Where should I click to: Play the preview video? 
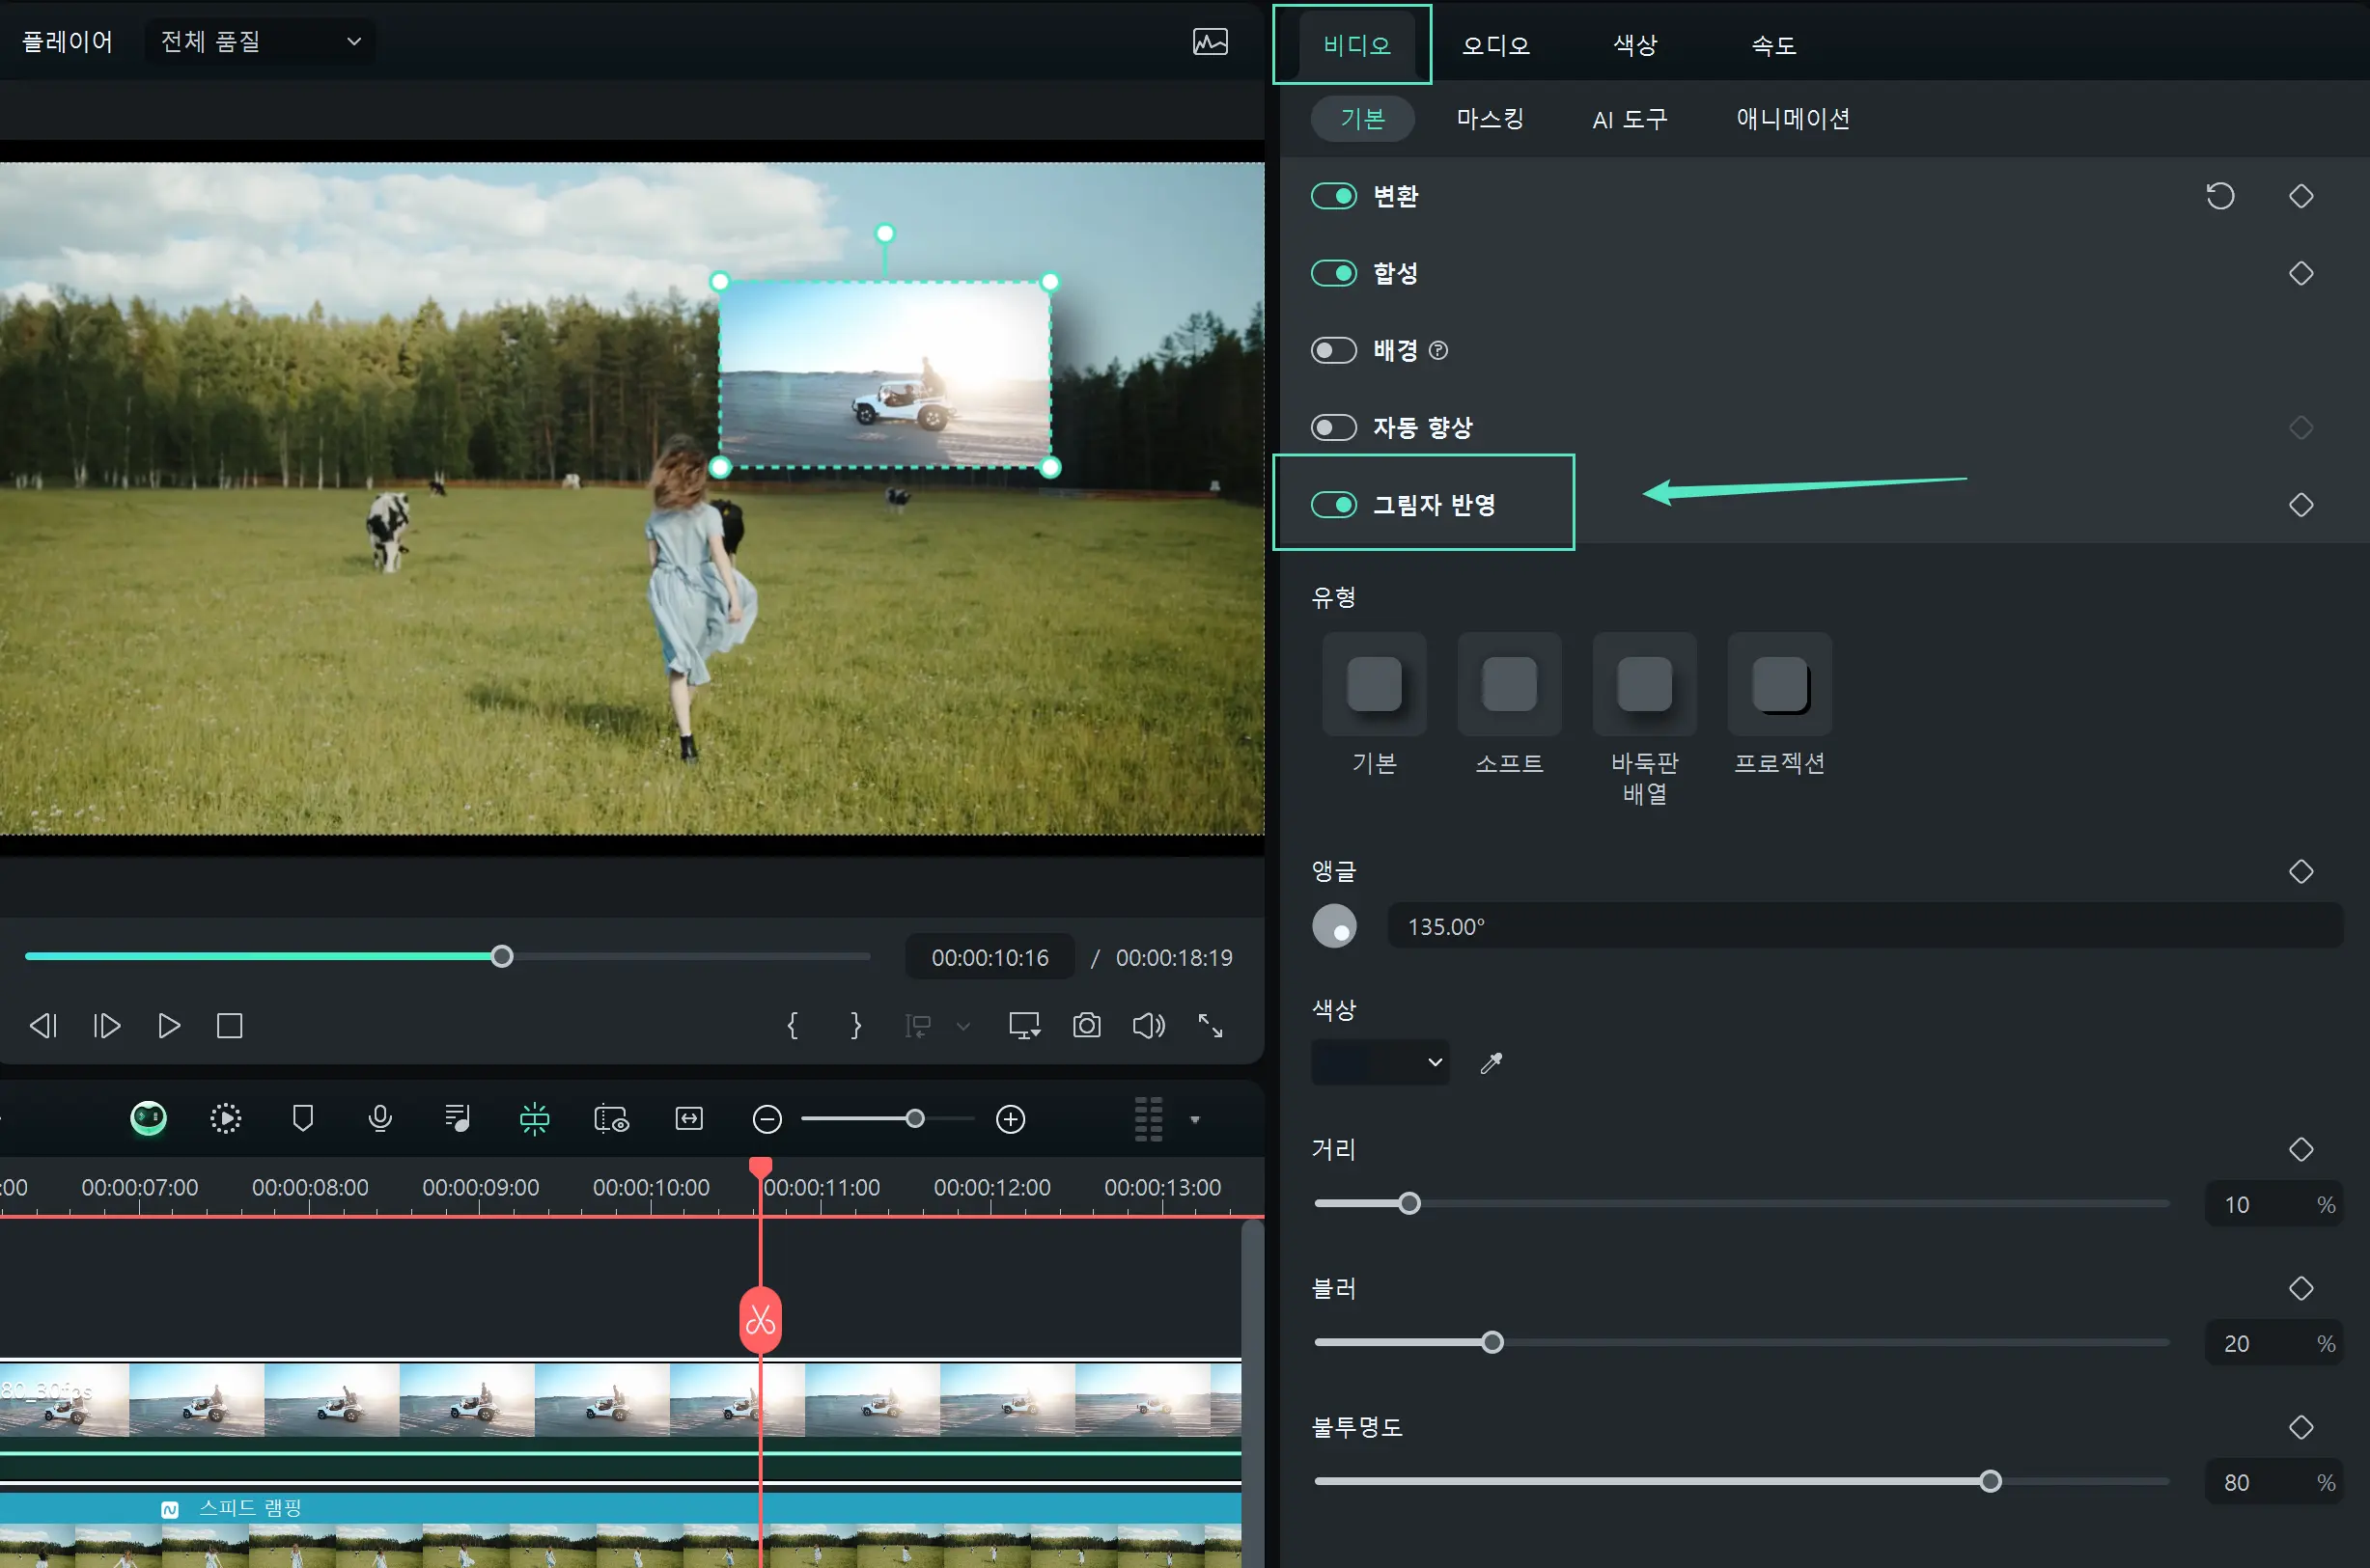pyautogui.click(x=169, y=1026)
